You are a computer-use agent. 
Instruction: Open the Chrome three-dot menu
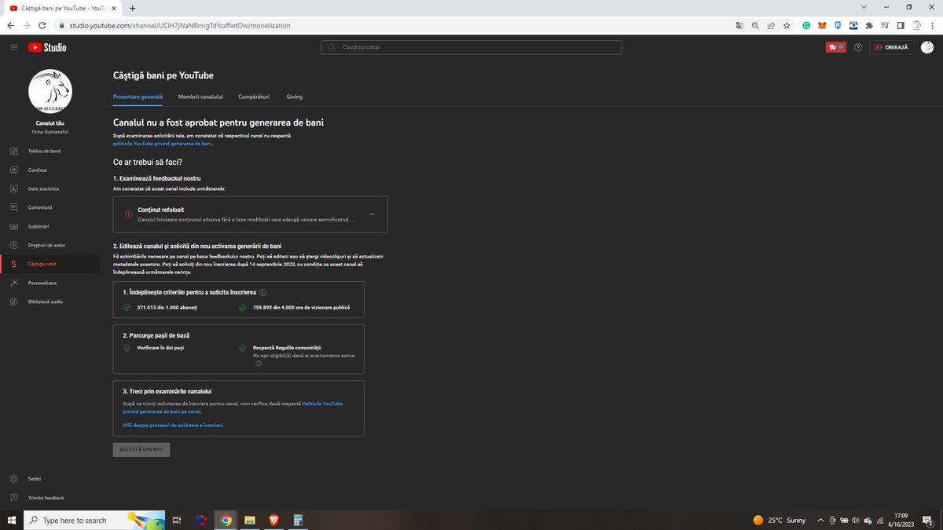[x=934, y=25]
